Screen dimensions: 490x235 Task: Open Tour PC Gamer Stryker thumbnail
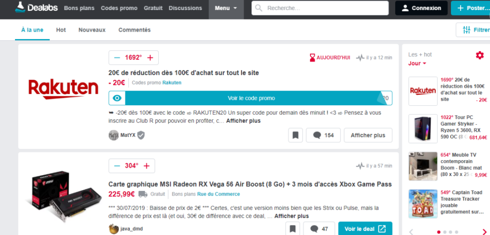(423, 128)
